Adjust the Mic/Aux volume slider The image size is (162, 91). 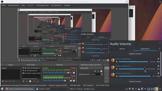click(56, 73)
